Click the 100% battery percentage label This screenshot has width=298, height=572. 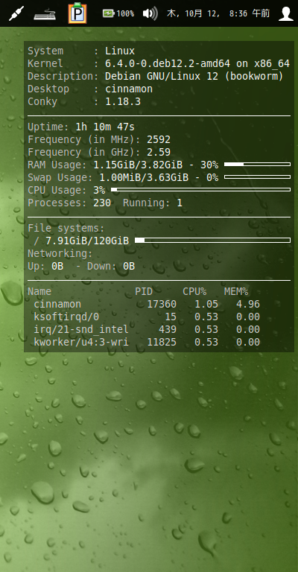coord(125,14)
